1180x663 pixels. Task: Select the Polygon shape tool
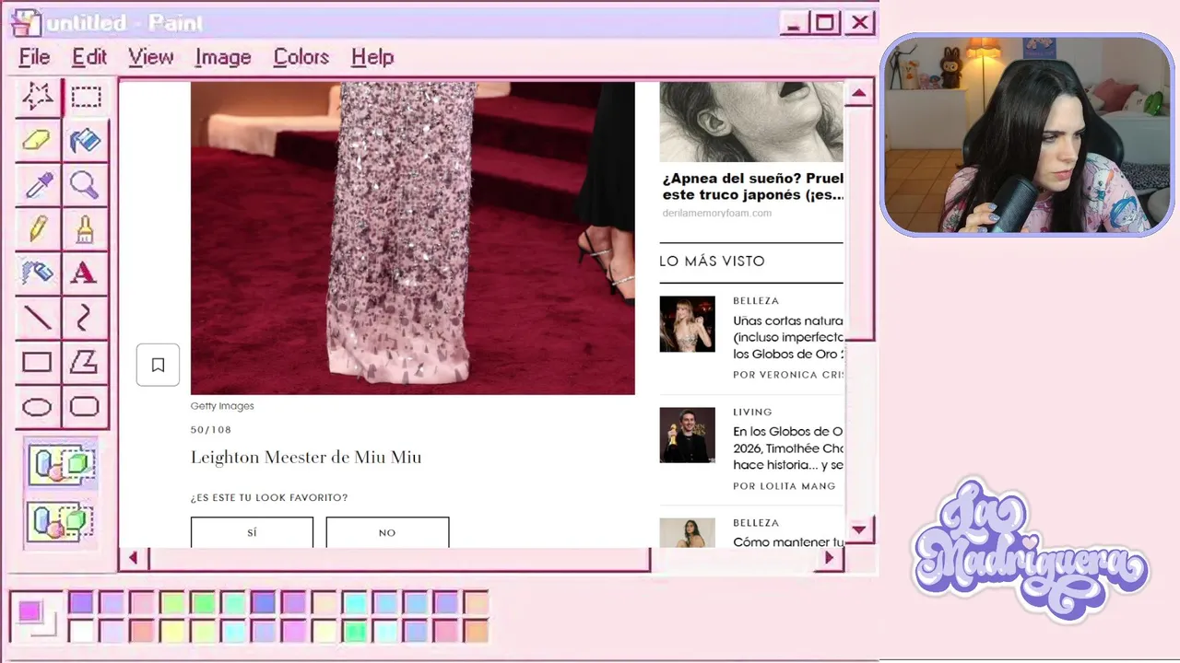pyautogui.click(x=86, y=362)
